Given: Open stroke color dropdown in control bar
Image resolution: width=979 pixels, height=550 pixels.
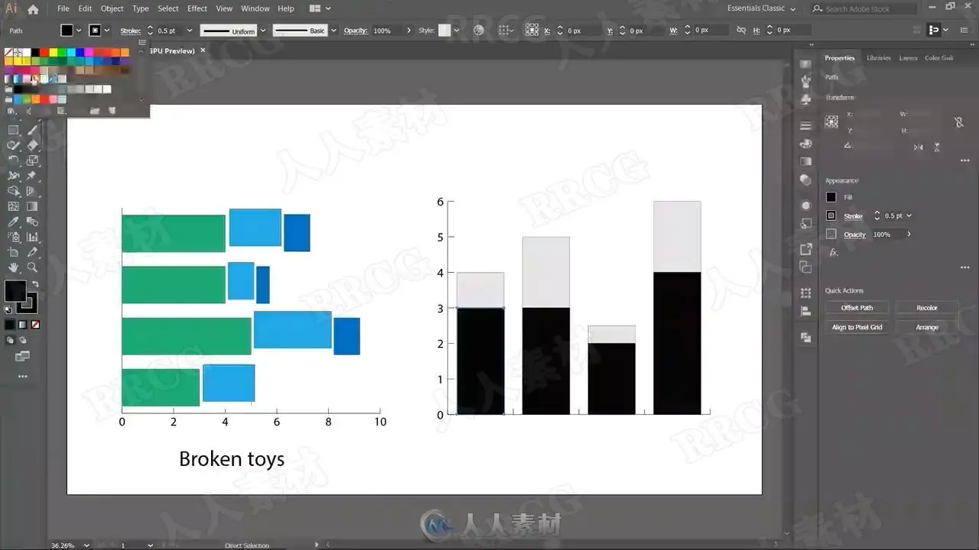Looking at the screenshot, I should pos(106,31).
